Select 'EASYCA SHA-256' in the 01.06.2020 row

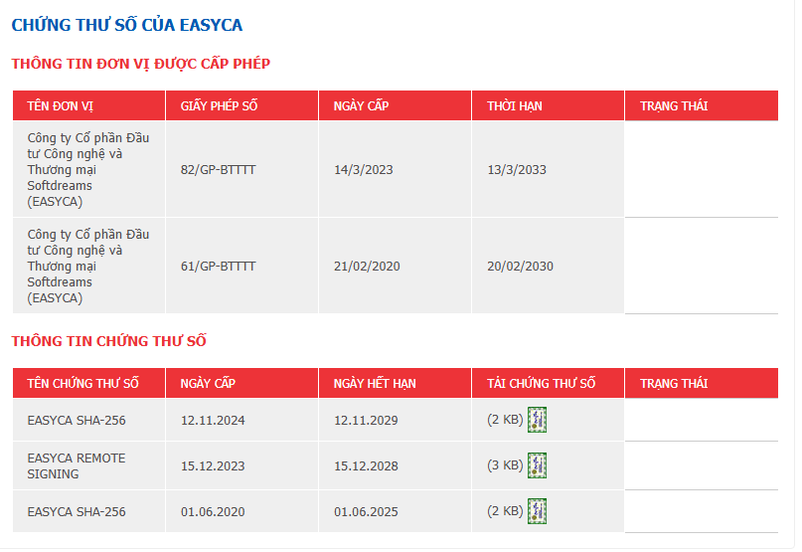pyautogui.click(x=77, y=512)
